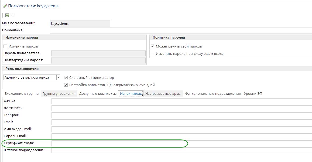
Task: Switch to the "Уровни ЭП" tab
Action: tap(253, 94)
